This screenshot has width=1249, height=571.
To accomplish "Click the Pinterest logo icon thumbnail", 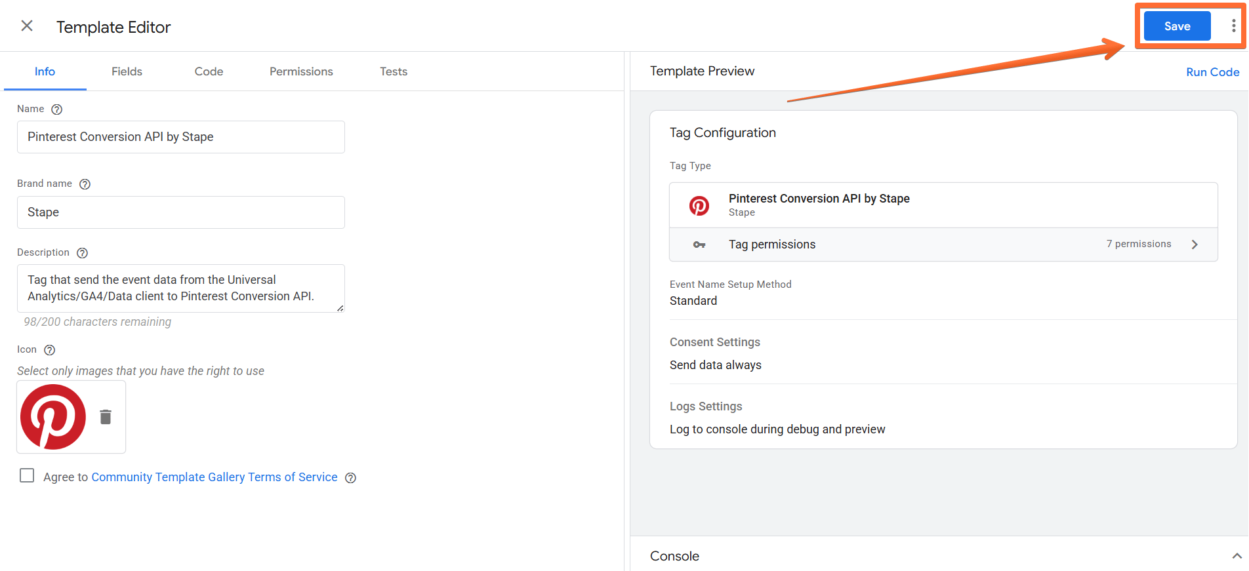I will click(x=53, y=417).
